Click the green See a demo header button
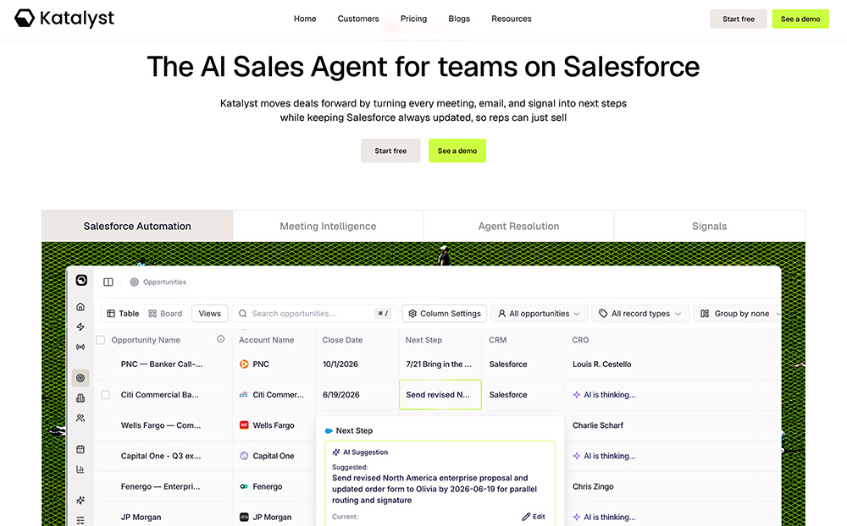Viewport: 847px width, 526px height. (x=800, y=19)
